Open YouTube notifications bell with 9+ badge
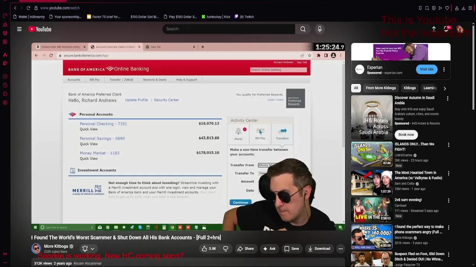The width and height of the screenshot is (476, 267). pyautogui.click(x=447, y=29)
